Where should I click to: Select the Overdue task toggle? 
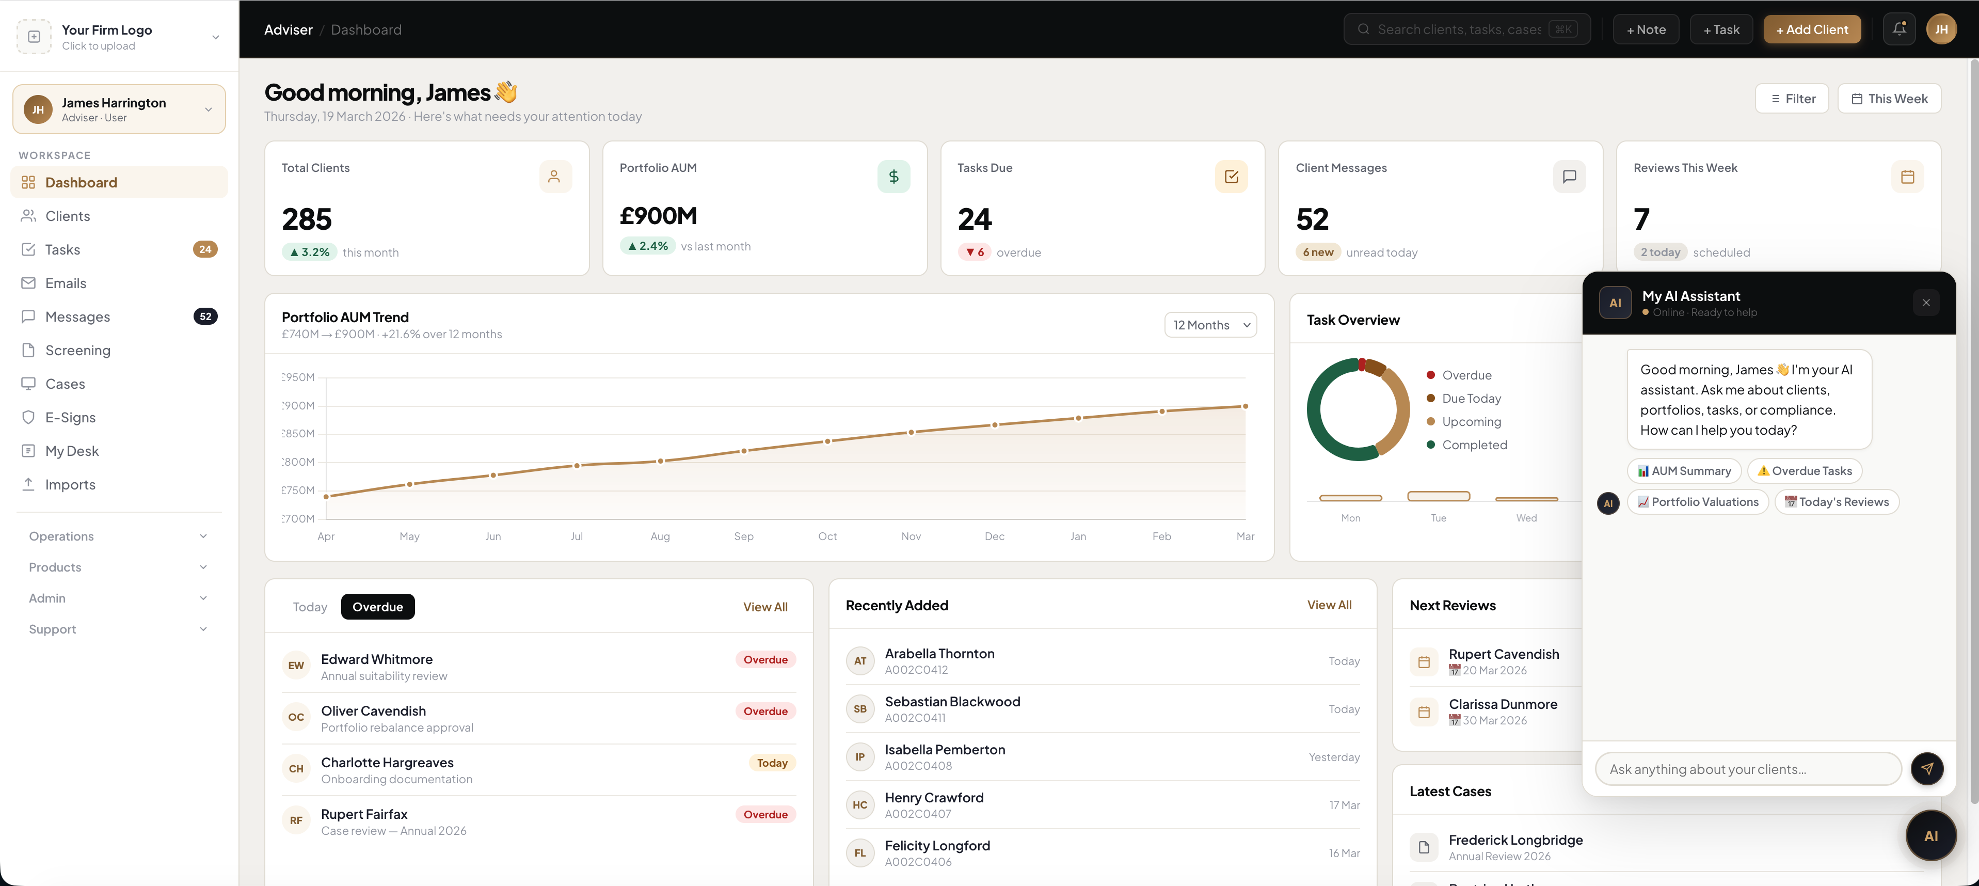(377, 607)
